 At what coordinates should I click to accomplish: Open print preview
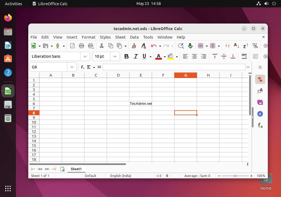91,46
